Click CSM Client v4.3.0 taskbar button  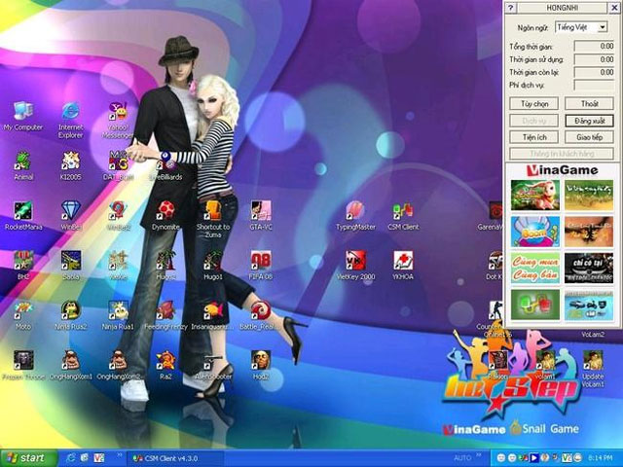click(x=175, y=458)
